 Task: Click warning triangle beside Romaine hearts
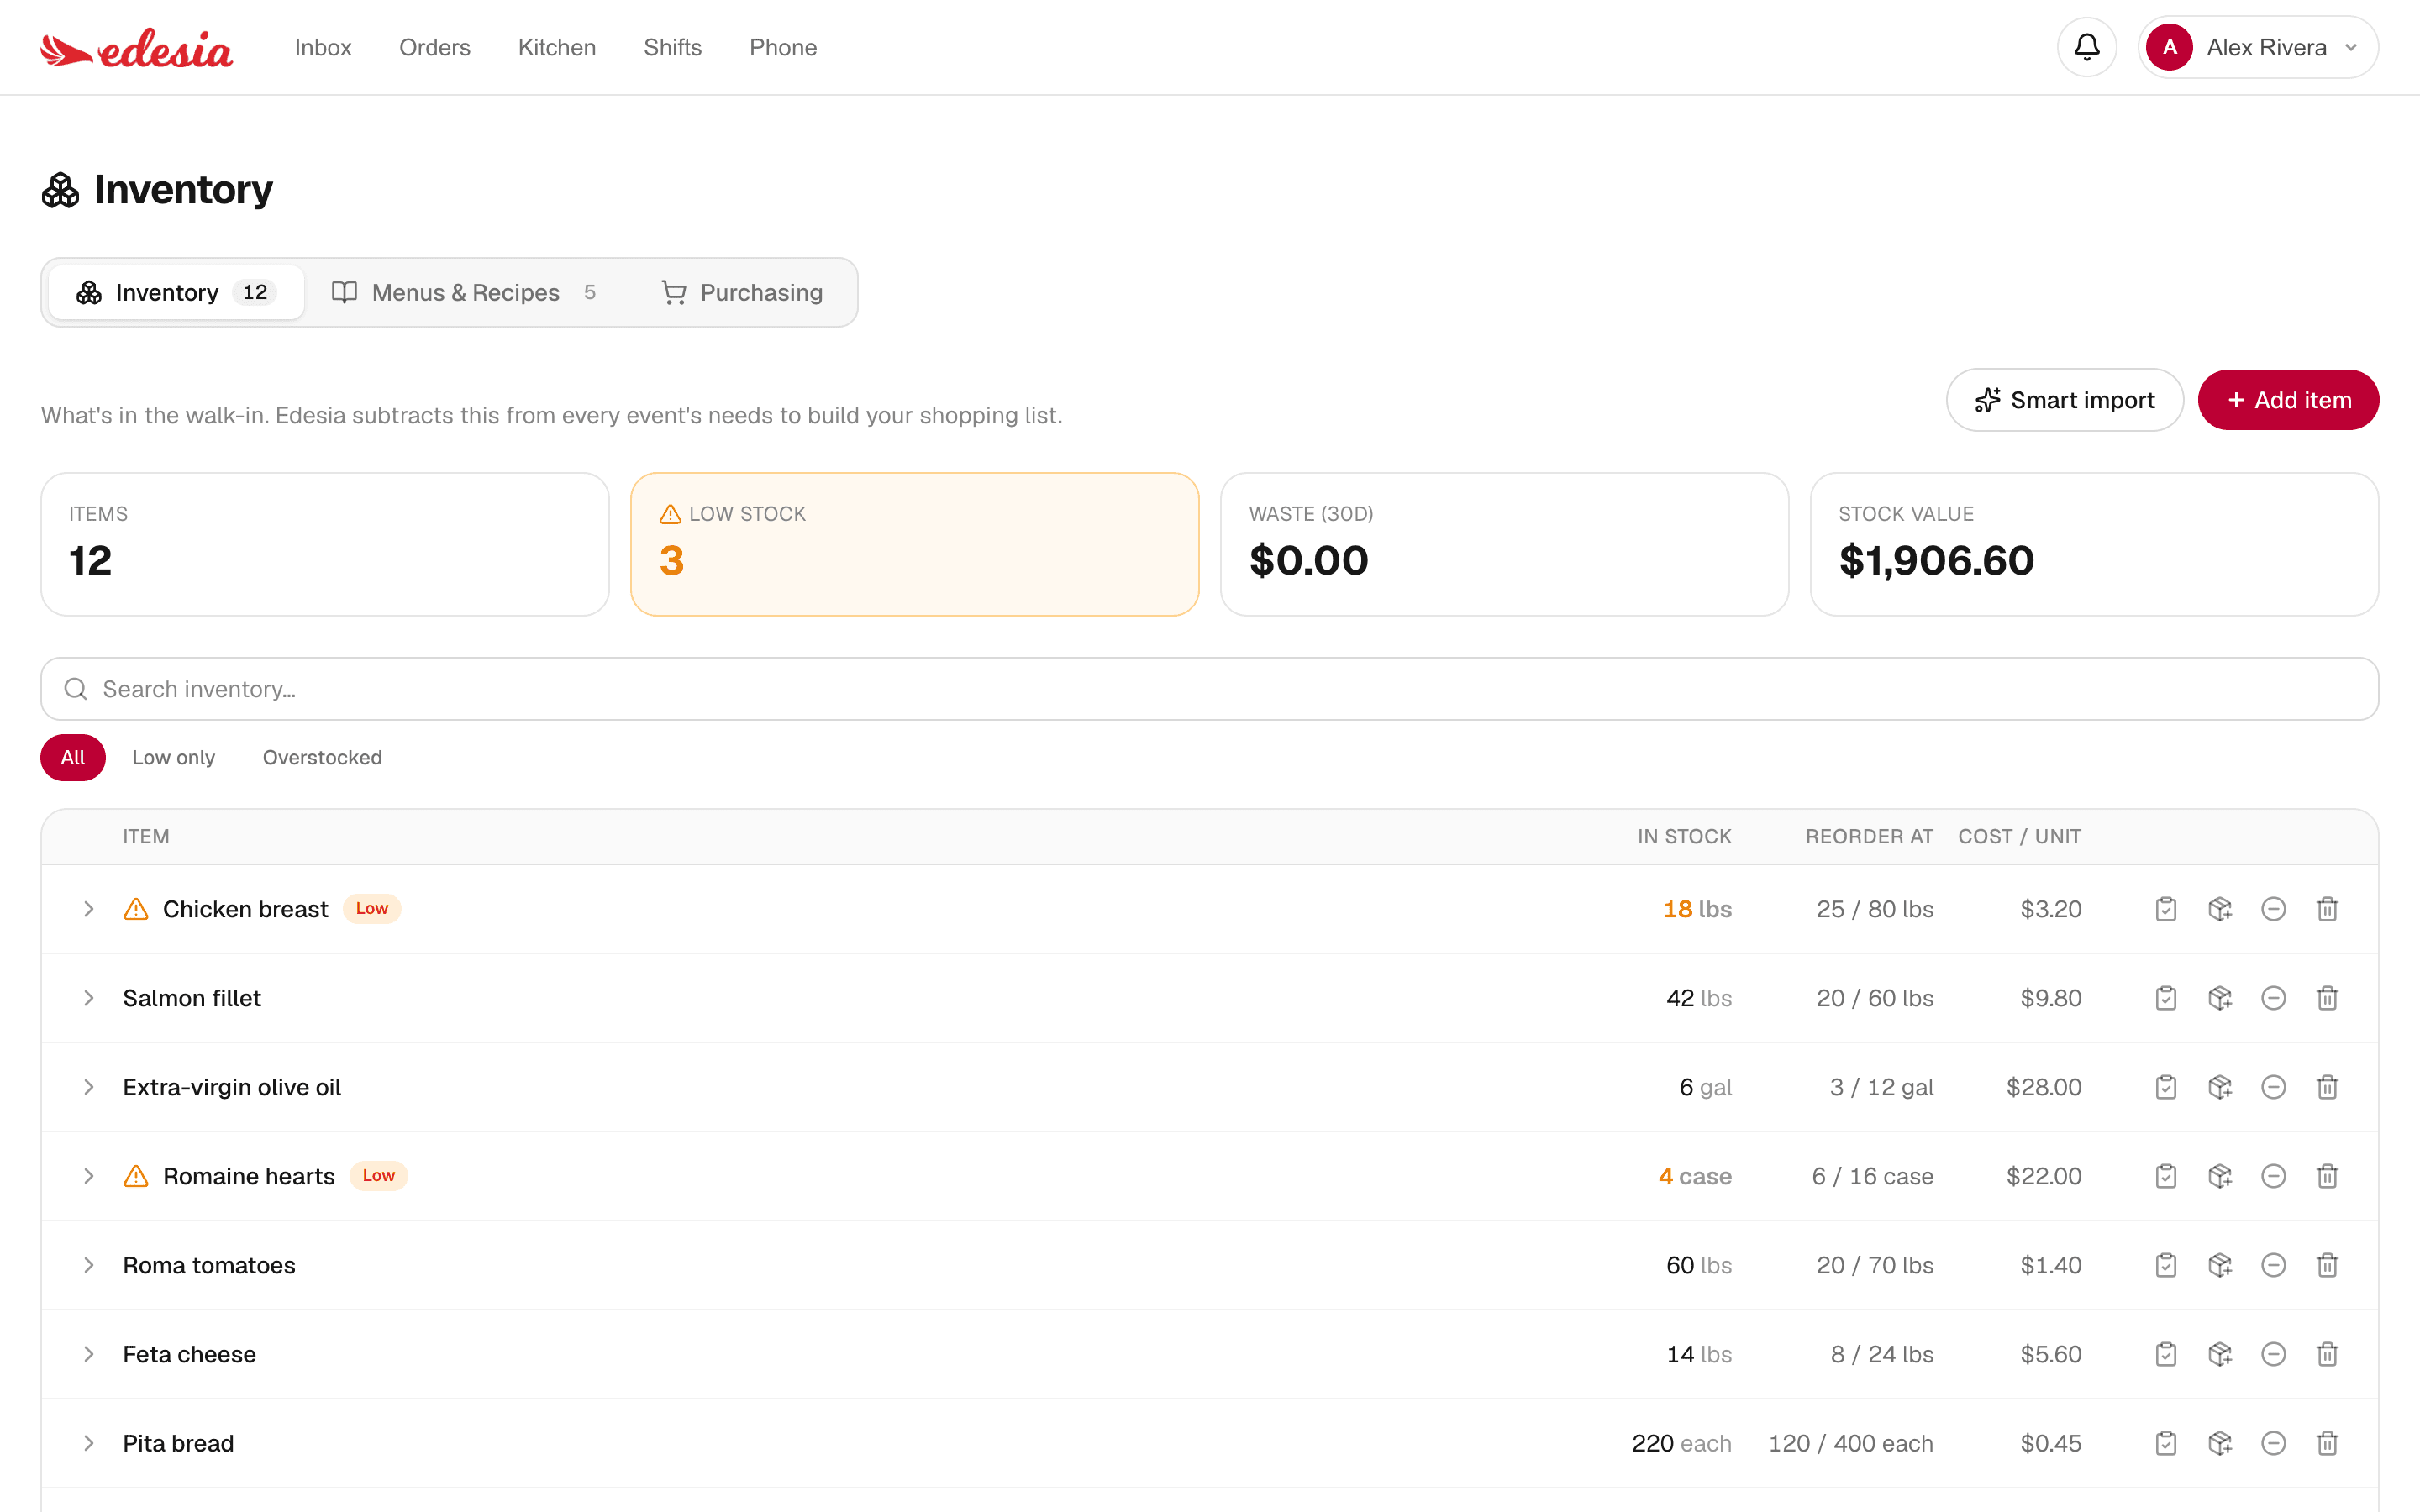tap(136, 1176)
